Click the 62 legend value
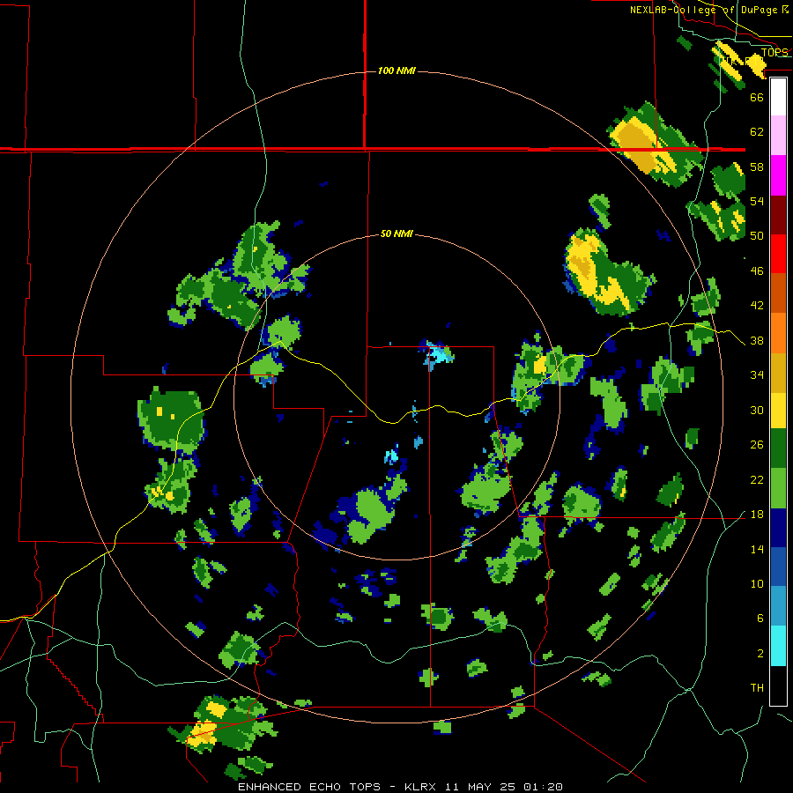 click(757, 132)
